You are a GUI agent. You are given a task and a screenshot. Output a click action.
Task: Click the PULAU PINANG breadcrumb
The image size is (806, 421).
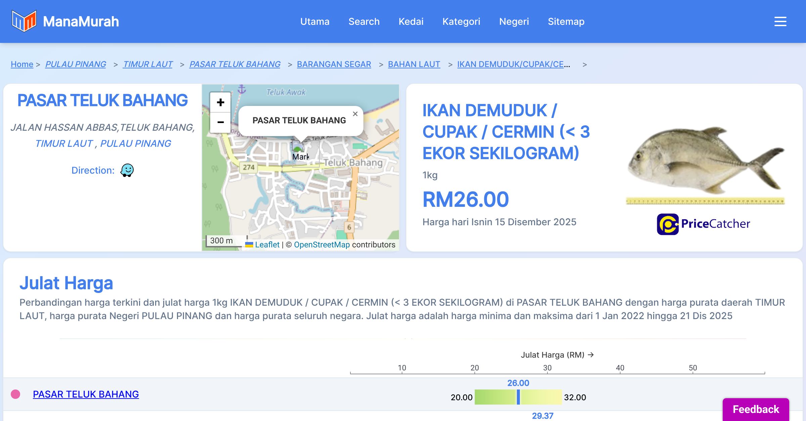76,64
